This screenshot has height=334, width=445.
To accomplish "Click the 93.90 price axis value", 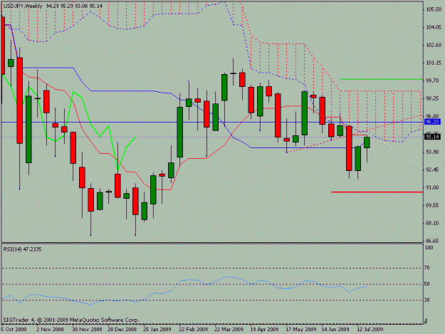I will 433,152.
